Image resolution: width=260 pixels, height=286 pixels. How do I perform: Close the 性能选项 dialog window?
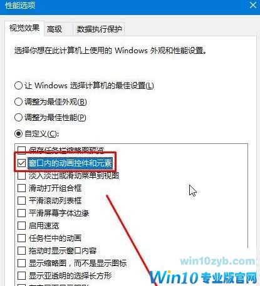click(253, 5)
